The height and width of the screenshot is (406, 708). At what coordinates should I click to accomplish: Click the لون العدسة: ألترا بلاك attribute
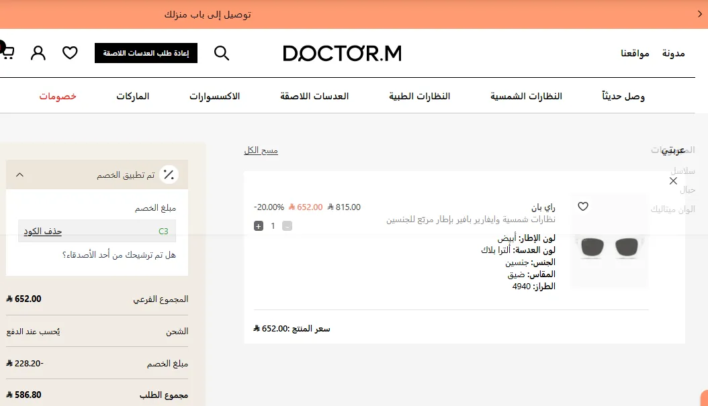(x=518, y=250)
